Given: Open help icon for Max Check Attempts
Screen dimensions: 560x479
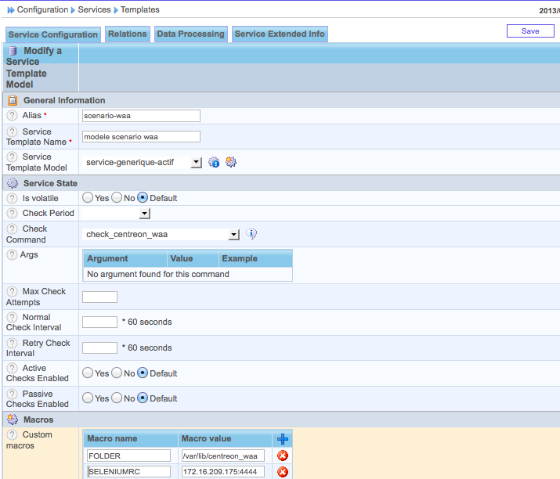Looking at the screenshot, I should [x=12, y=292].
